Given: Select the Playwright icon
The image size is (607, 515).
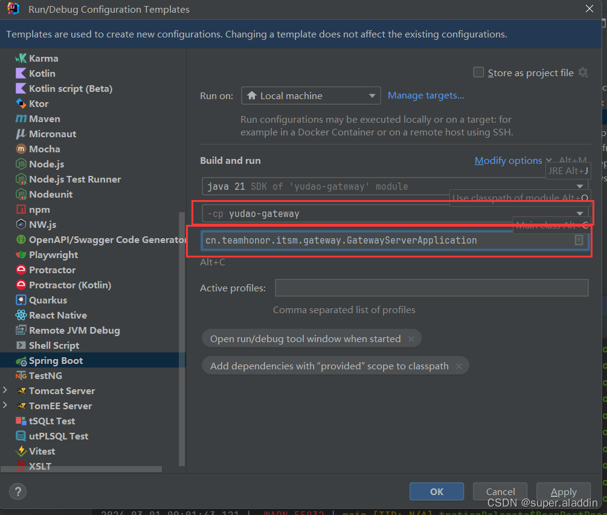Looking at the screenshot, I should (21, 254).
